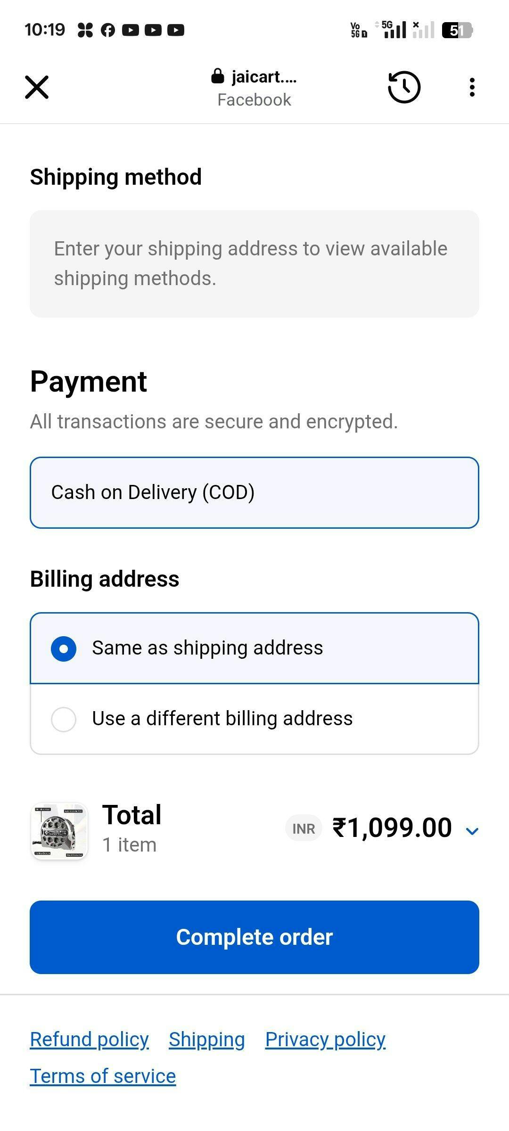This screenshot has width=509, height=1131.
Task: Open the Terms of service link
Action: [103, 1076]
